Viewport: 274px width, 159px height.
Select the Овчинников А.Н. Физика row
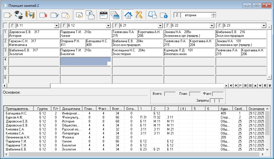(x=17, y=137)
